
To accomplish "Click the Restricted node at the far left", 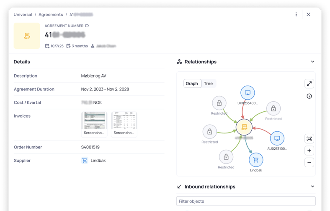I will click(210, 132).
